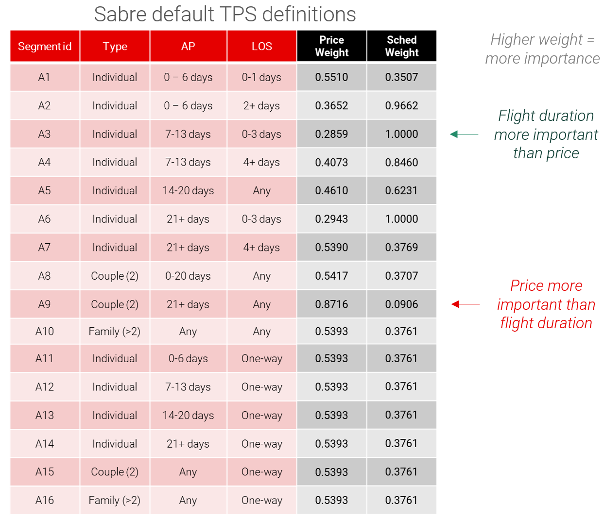Click the 'Sabre default TPS definitions' title
This screenshot has height=520, width=604.
pos(224,14)
